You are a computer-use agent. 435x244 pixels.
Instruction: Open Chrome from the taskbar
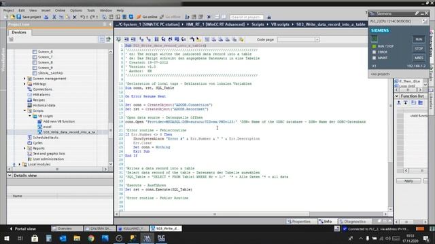point(90,238)
